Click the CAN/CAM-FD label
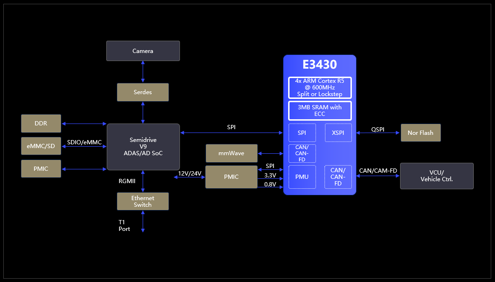This screenshot has width=495, height=282. (378, 171)
